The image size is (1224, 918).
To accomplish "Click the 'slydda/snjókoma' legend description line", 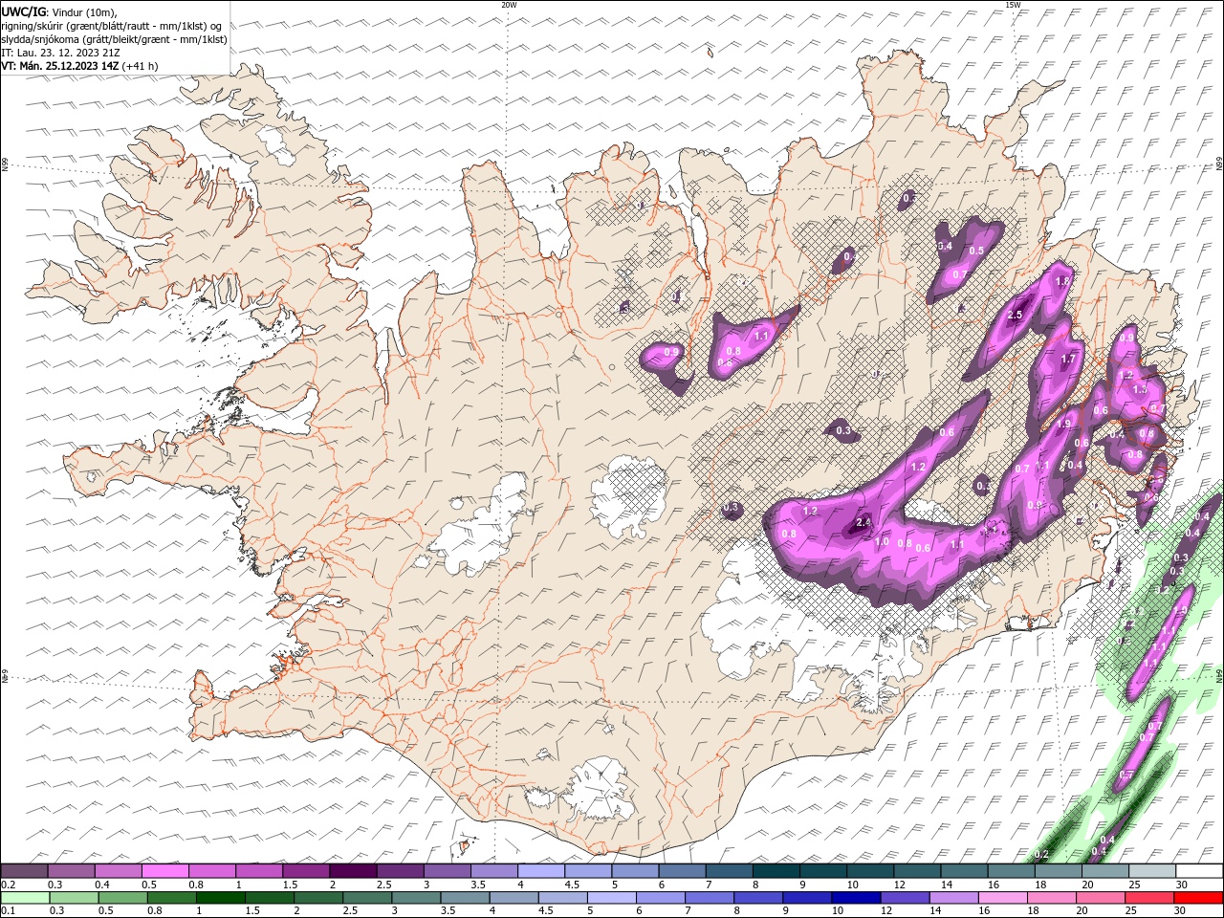I will tap(114, 39).
